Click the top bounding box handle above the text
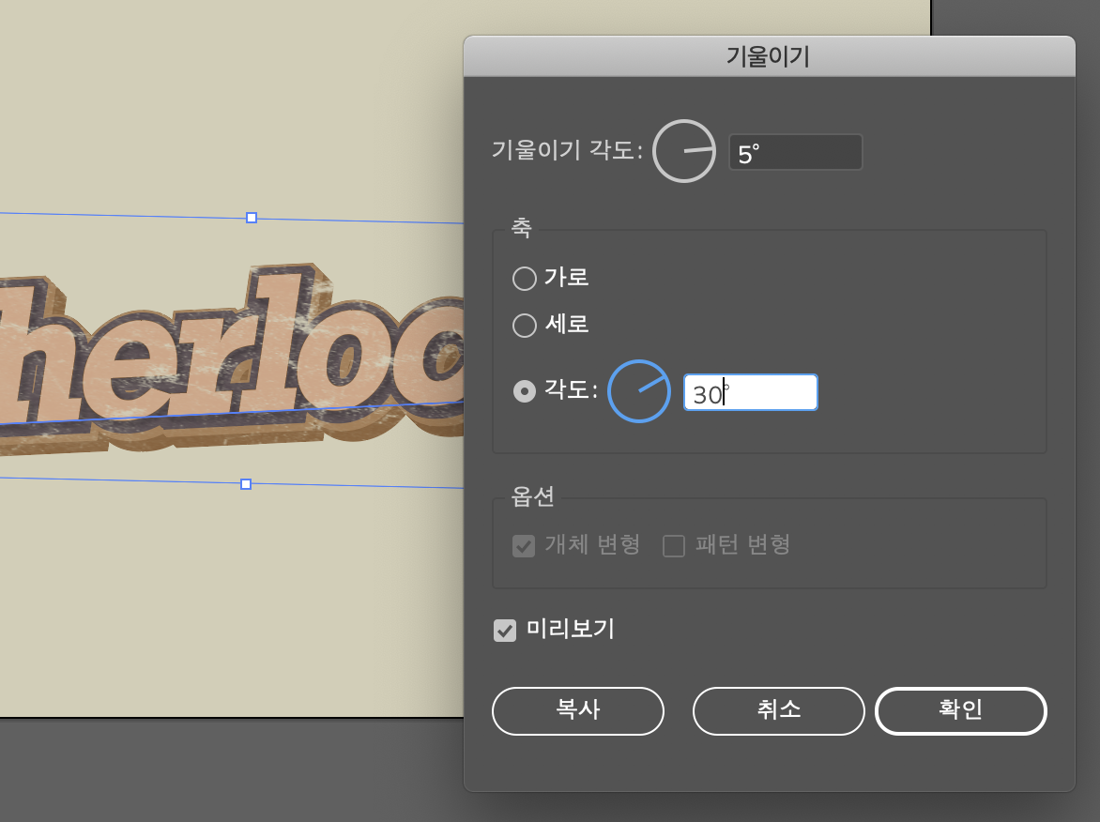1100x822 pixels. click(x=252, y=218)
